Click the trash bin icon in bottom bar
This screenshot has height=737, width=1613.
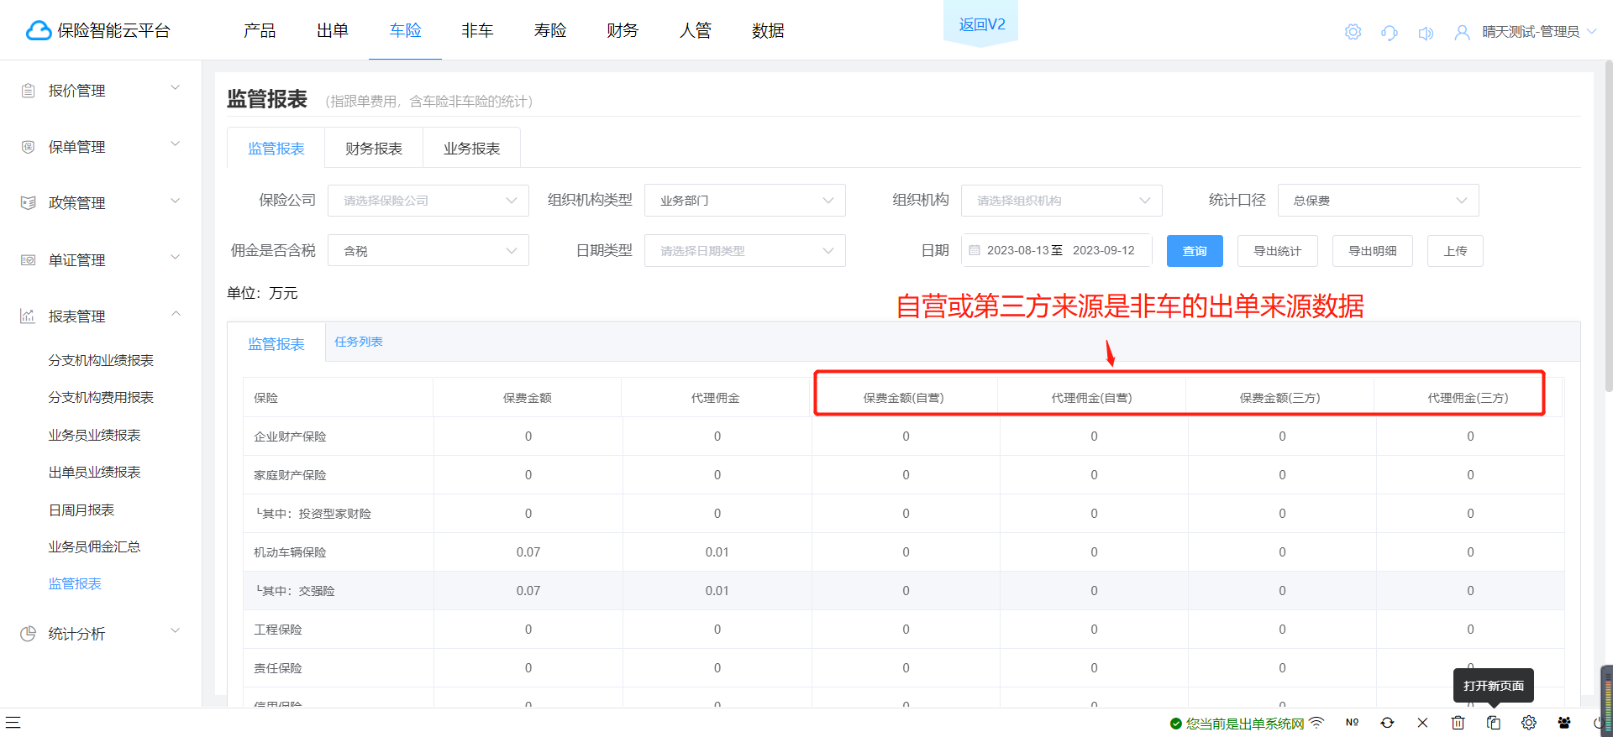(1458, 722)
